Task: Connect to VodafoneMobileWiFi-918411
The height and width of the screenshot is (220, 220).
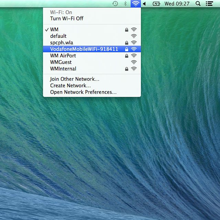Action: point(92,49)
